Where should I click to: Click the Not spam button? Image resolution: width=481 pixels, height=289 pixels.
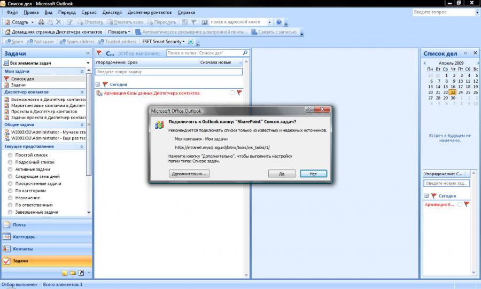click(x=40, y=42)
